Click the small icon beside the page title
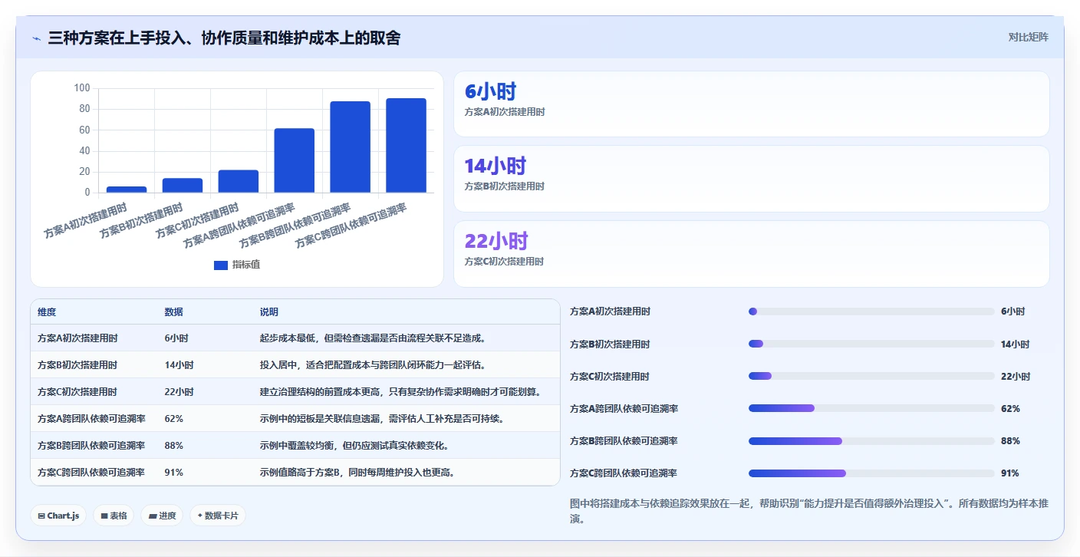 pos(37,38)
